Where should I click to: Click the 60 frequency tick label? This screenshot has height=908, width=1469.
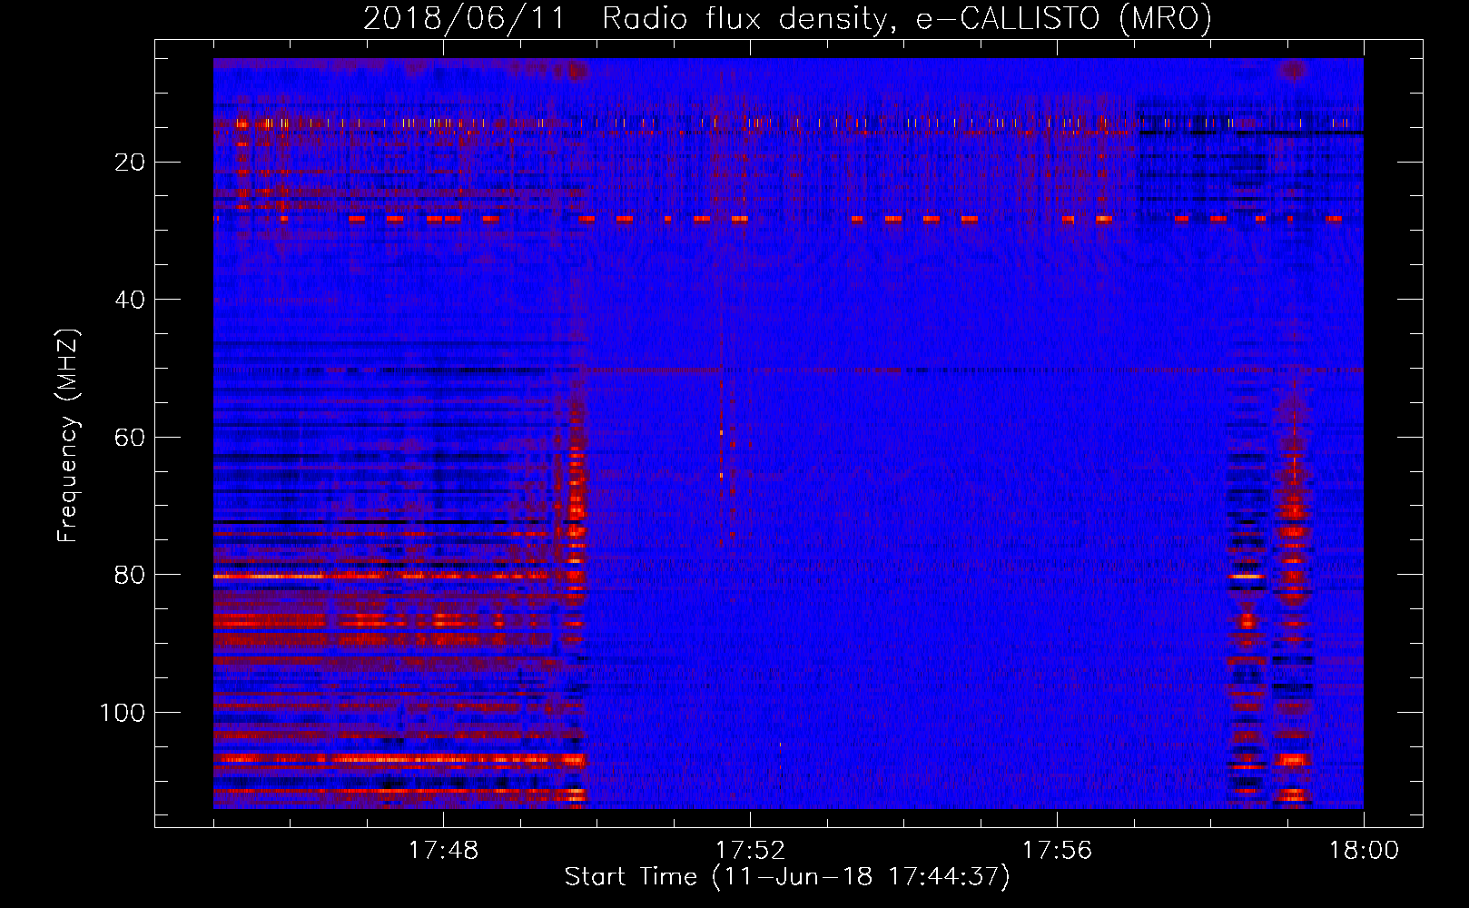point(130,438)
